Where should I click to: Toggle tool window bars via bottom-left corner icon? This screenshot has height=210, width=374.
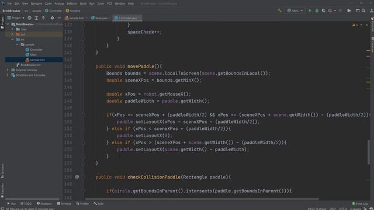point(2,209)
